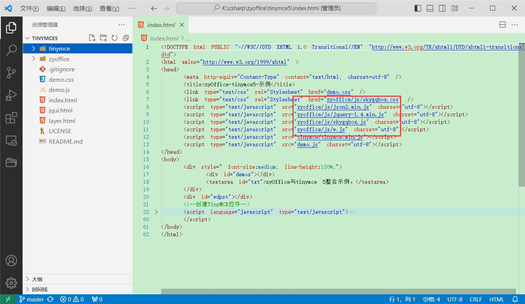Fold the script block at line 22
This screenshot has width=525, height=304.
(156, 212)
